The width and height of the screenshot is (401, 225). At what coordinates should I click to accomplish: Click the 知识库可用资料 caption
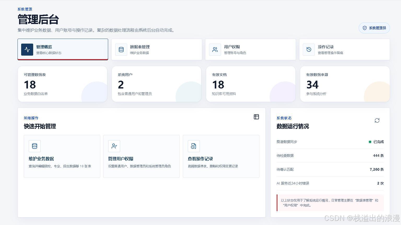tap(224, 94)
